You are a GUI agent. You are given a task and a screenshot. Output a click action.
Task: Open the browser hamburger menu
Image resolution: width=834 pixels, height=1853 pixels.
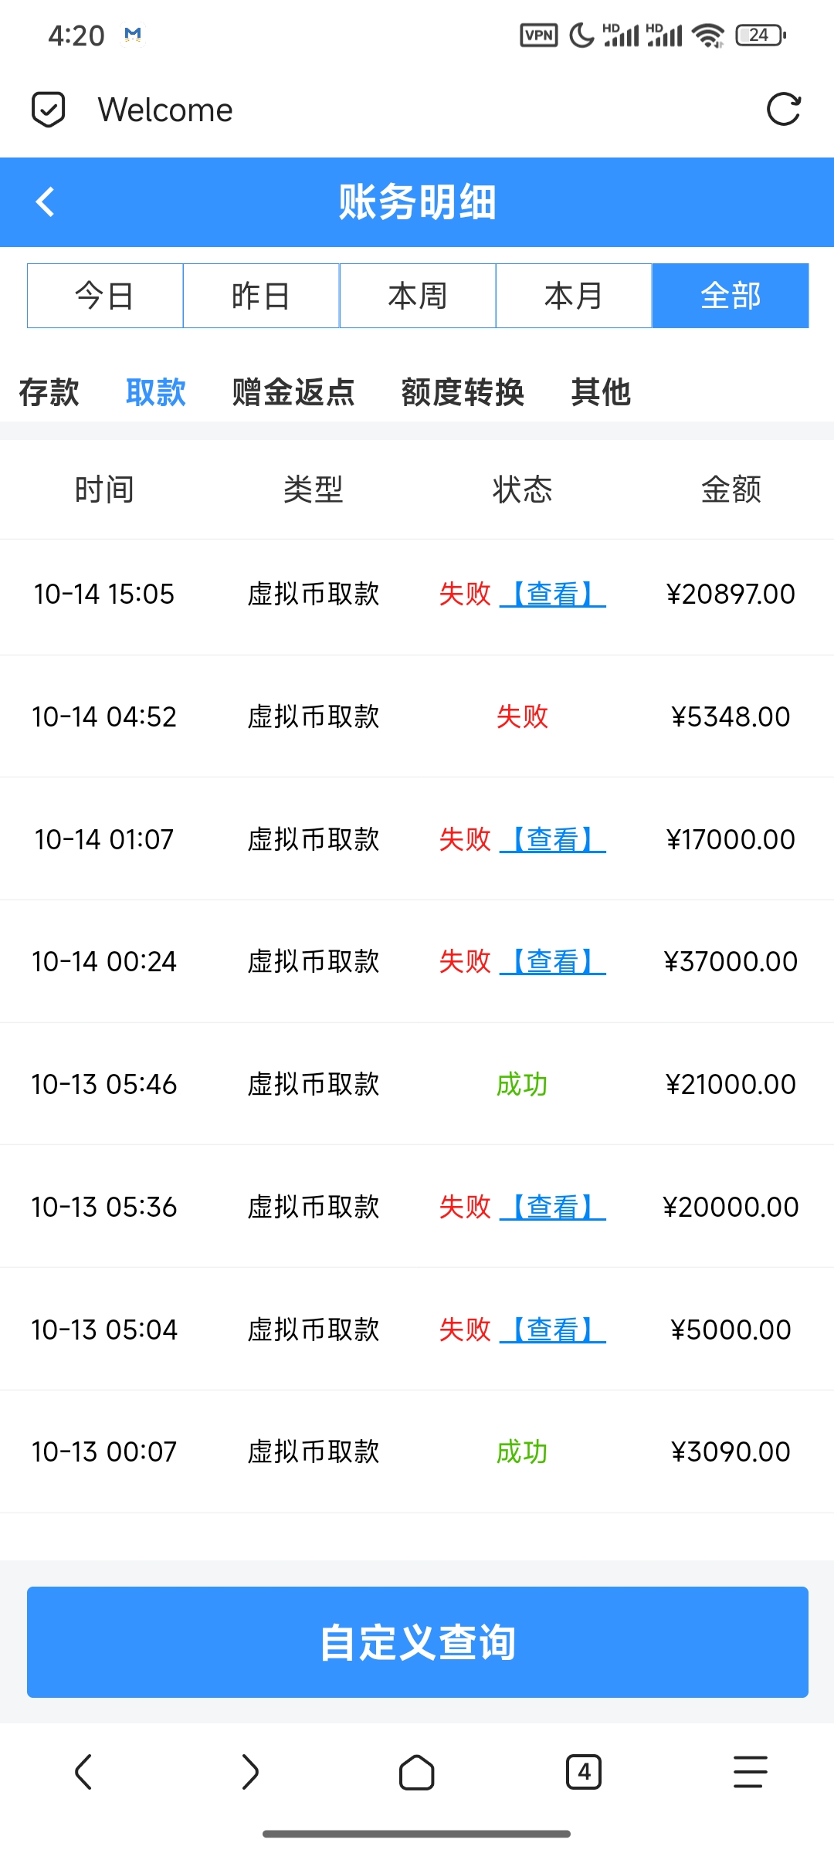tap(750, 1771)
